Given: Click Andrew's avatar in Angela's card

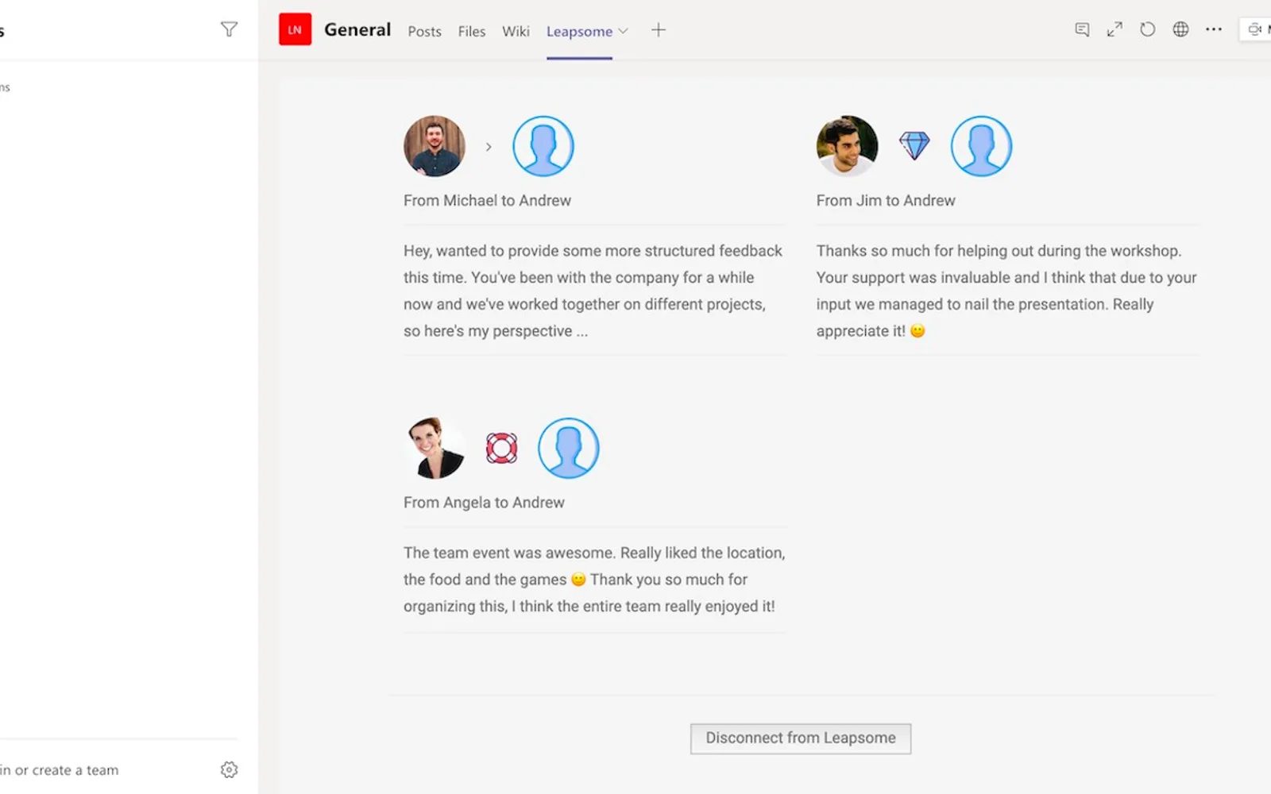Looking at the screenshot, I should (x=569, y=448).
